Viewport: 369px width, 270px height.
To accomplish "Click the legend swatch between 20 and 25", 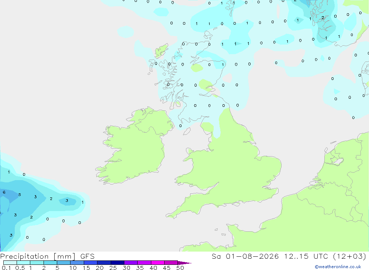I will 104,263.
